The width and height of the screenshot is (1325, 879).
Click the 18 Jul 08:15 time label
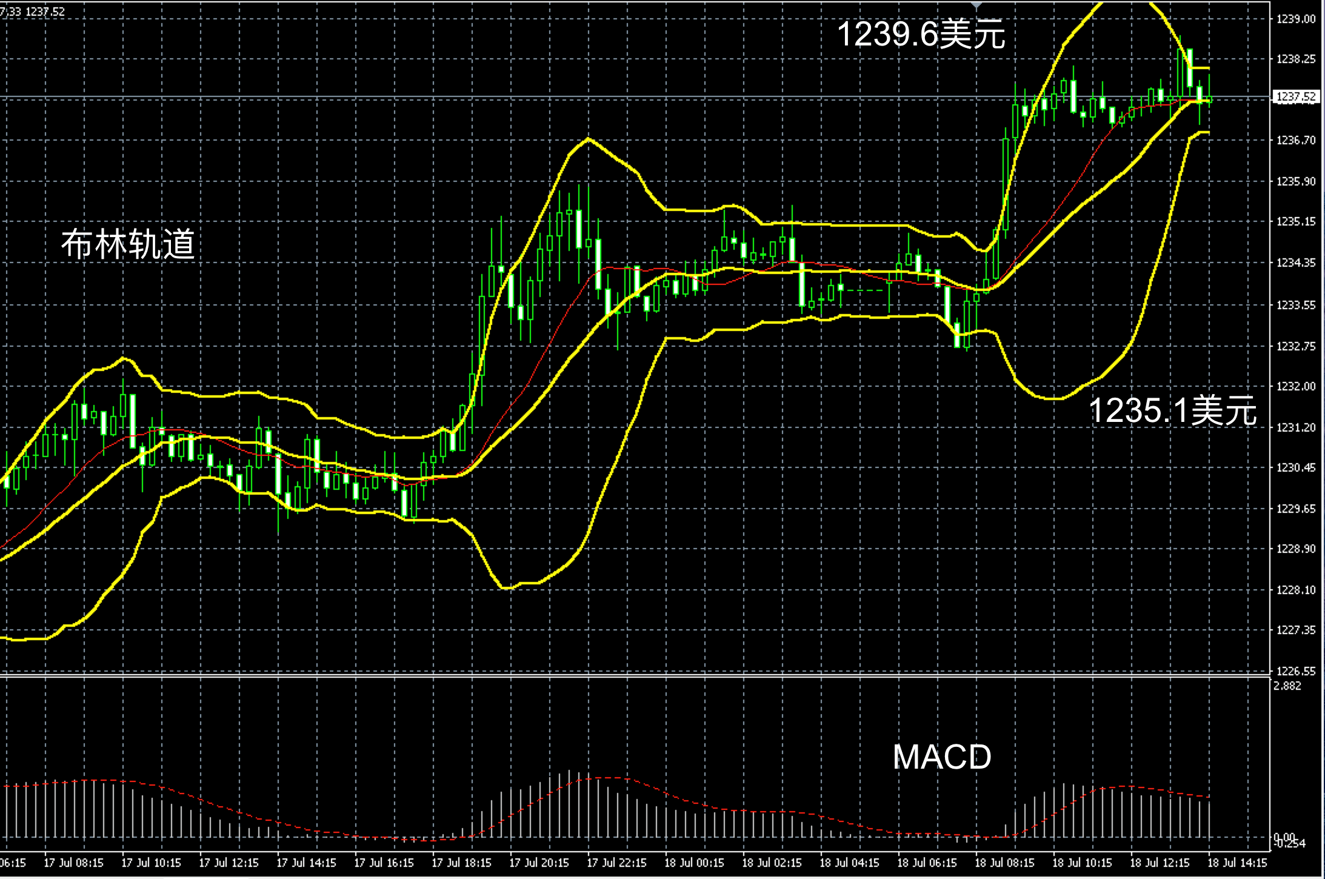click(x=1004, y=863)
